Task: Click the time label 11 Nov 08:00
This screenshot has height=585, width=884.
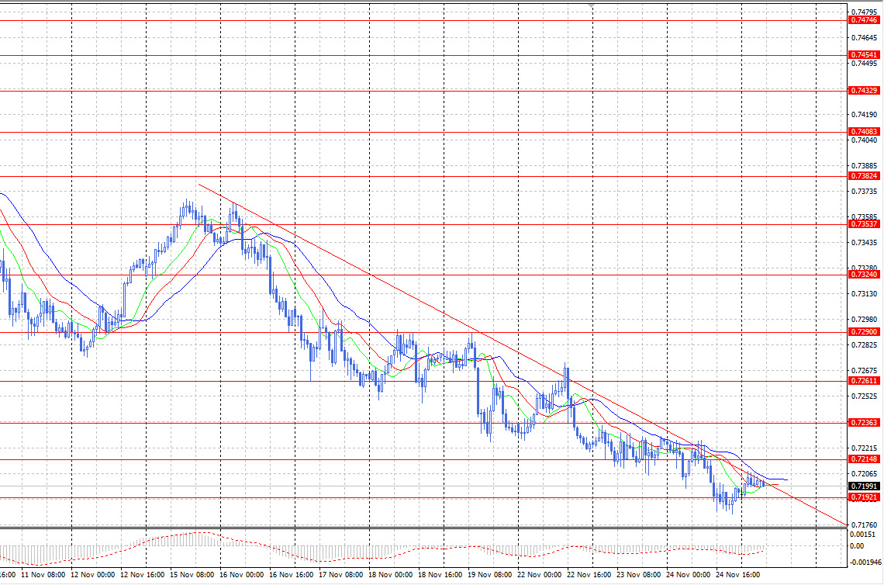Action: 43,575
